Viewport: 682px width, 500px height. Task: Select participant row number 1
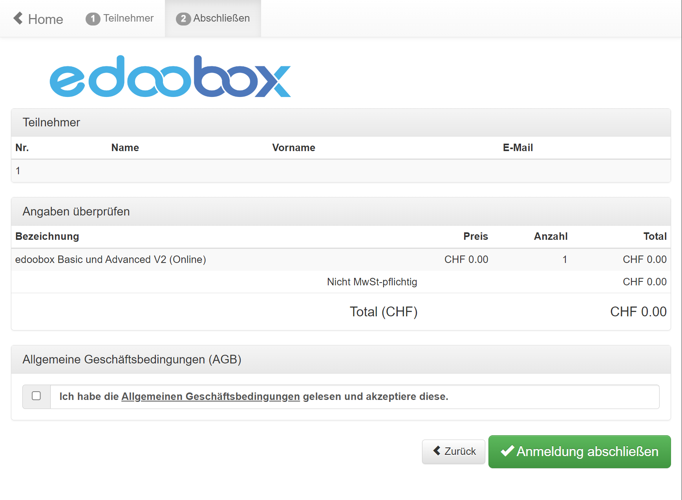(18, 171)
